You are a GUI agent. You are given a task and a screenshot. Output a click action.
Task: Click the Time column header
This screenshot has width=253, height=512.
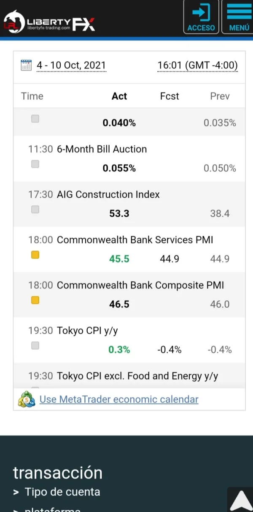[x=32, y=96]
